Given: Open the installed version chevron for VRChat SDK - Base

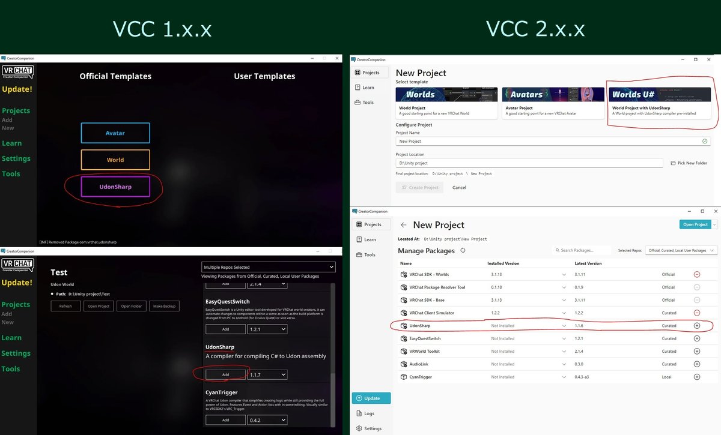Looking at the screenshot, I should click(564, 300).
